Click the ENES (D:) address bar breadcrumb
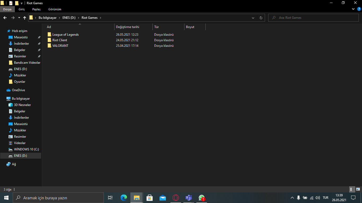This screenshot has height=203, width=362. click(x=69, y=18)
